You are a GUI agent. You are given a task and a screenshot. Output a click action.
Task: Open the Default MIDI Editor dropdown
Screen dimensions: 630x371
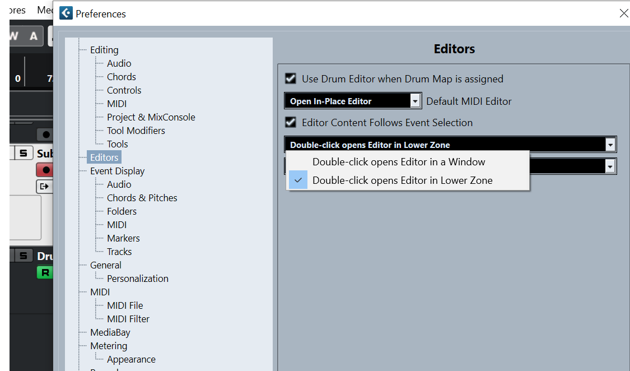pos(415,101)
